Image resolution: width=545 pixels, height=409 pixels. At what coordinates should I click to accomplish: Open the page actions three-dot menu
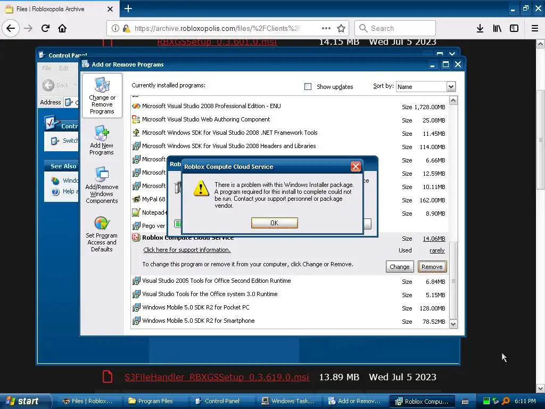[326, 28]
